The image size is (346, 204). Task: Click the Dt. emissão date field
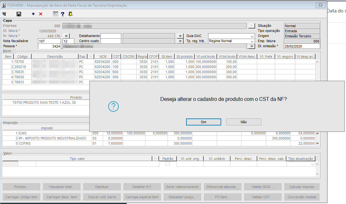tap(301, 46)
